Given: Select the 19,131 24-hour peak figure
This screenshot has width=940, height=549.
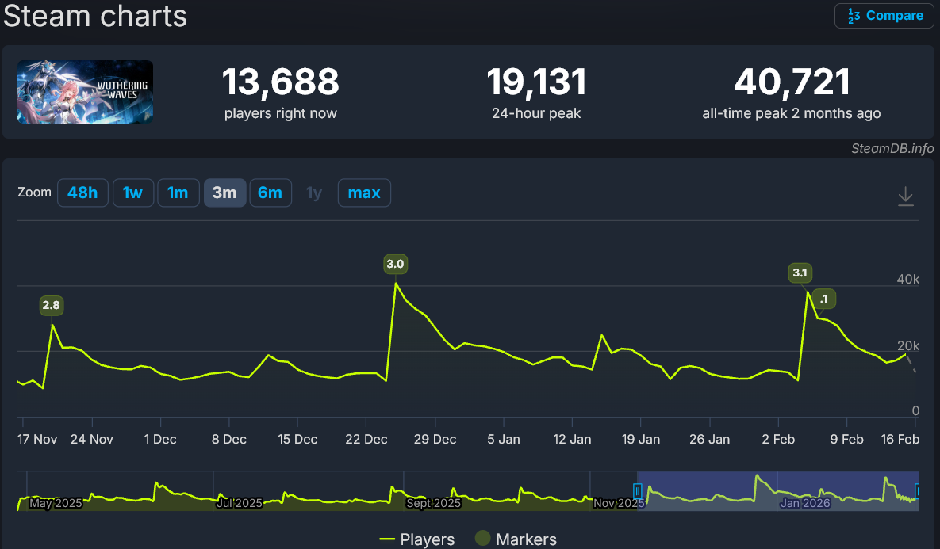Looking at the screenshot, I should tap(536, 82).
